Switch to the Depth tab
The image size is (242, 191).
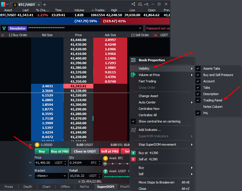[x=28, y=187]
